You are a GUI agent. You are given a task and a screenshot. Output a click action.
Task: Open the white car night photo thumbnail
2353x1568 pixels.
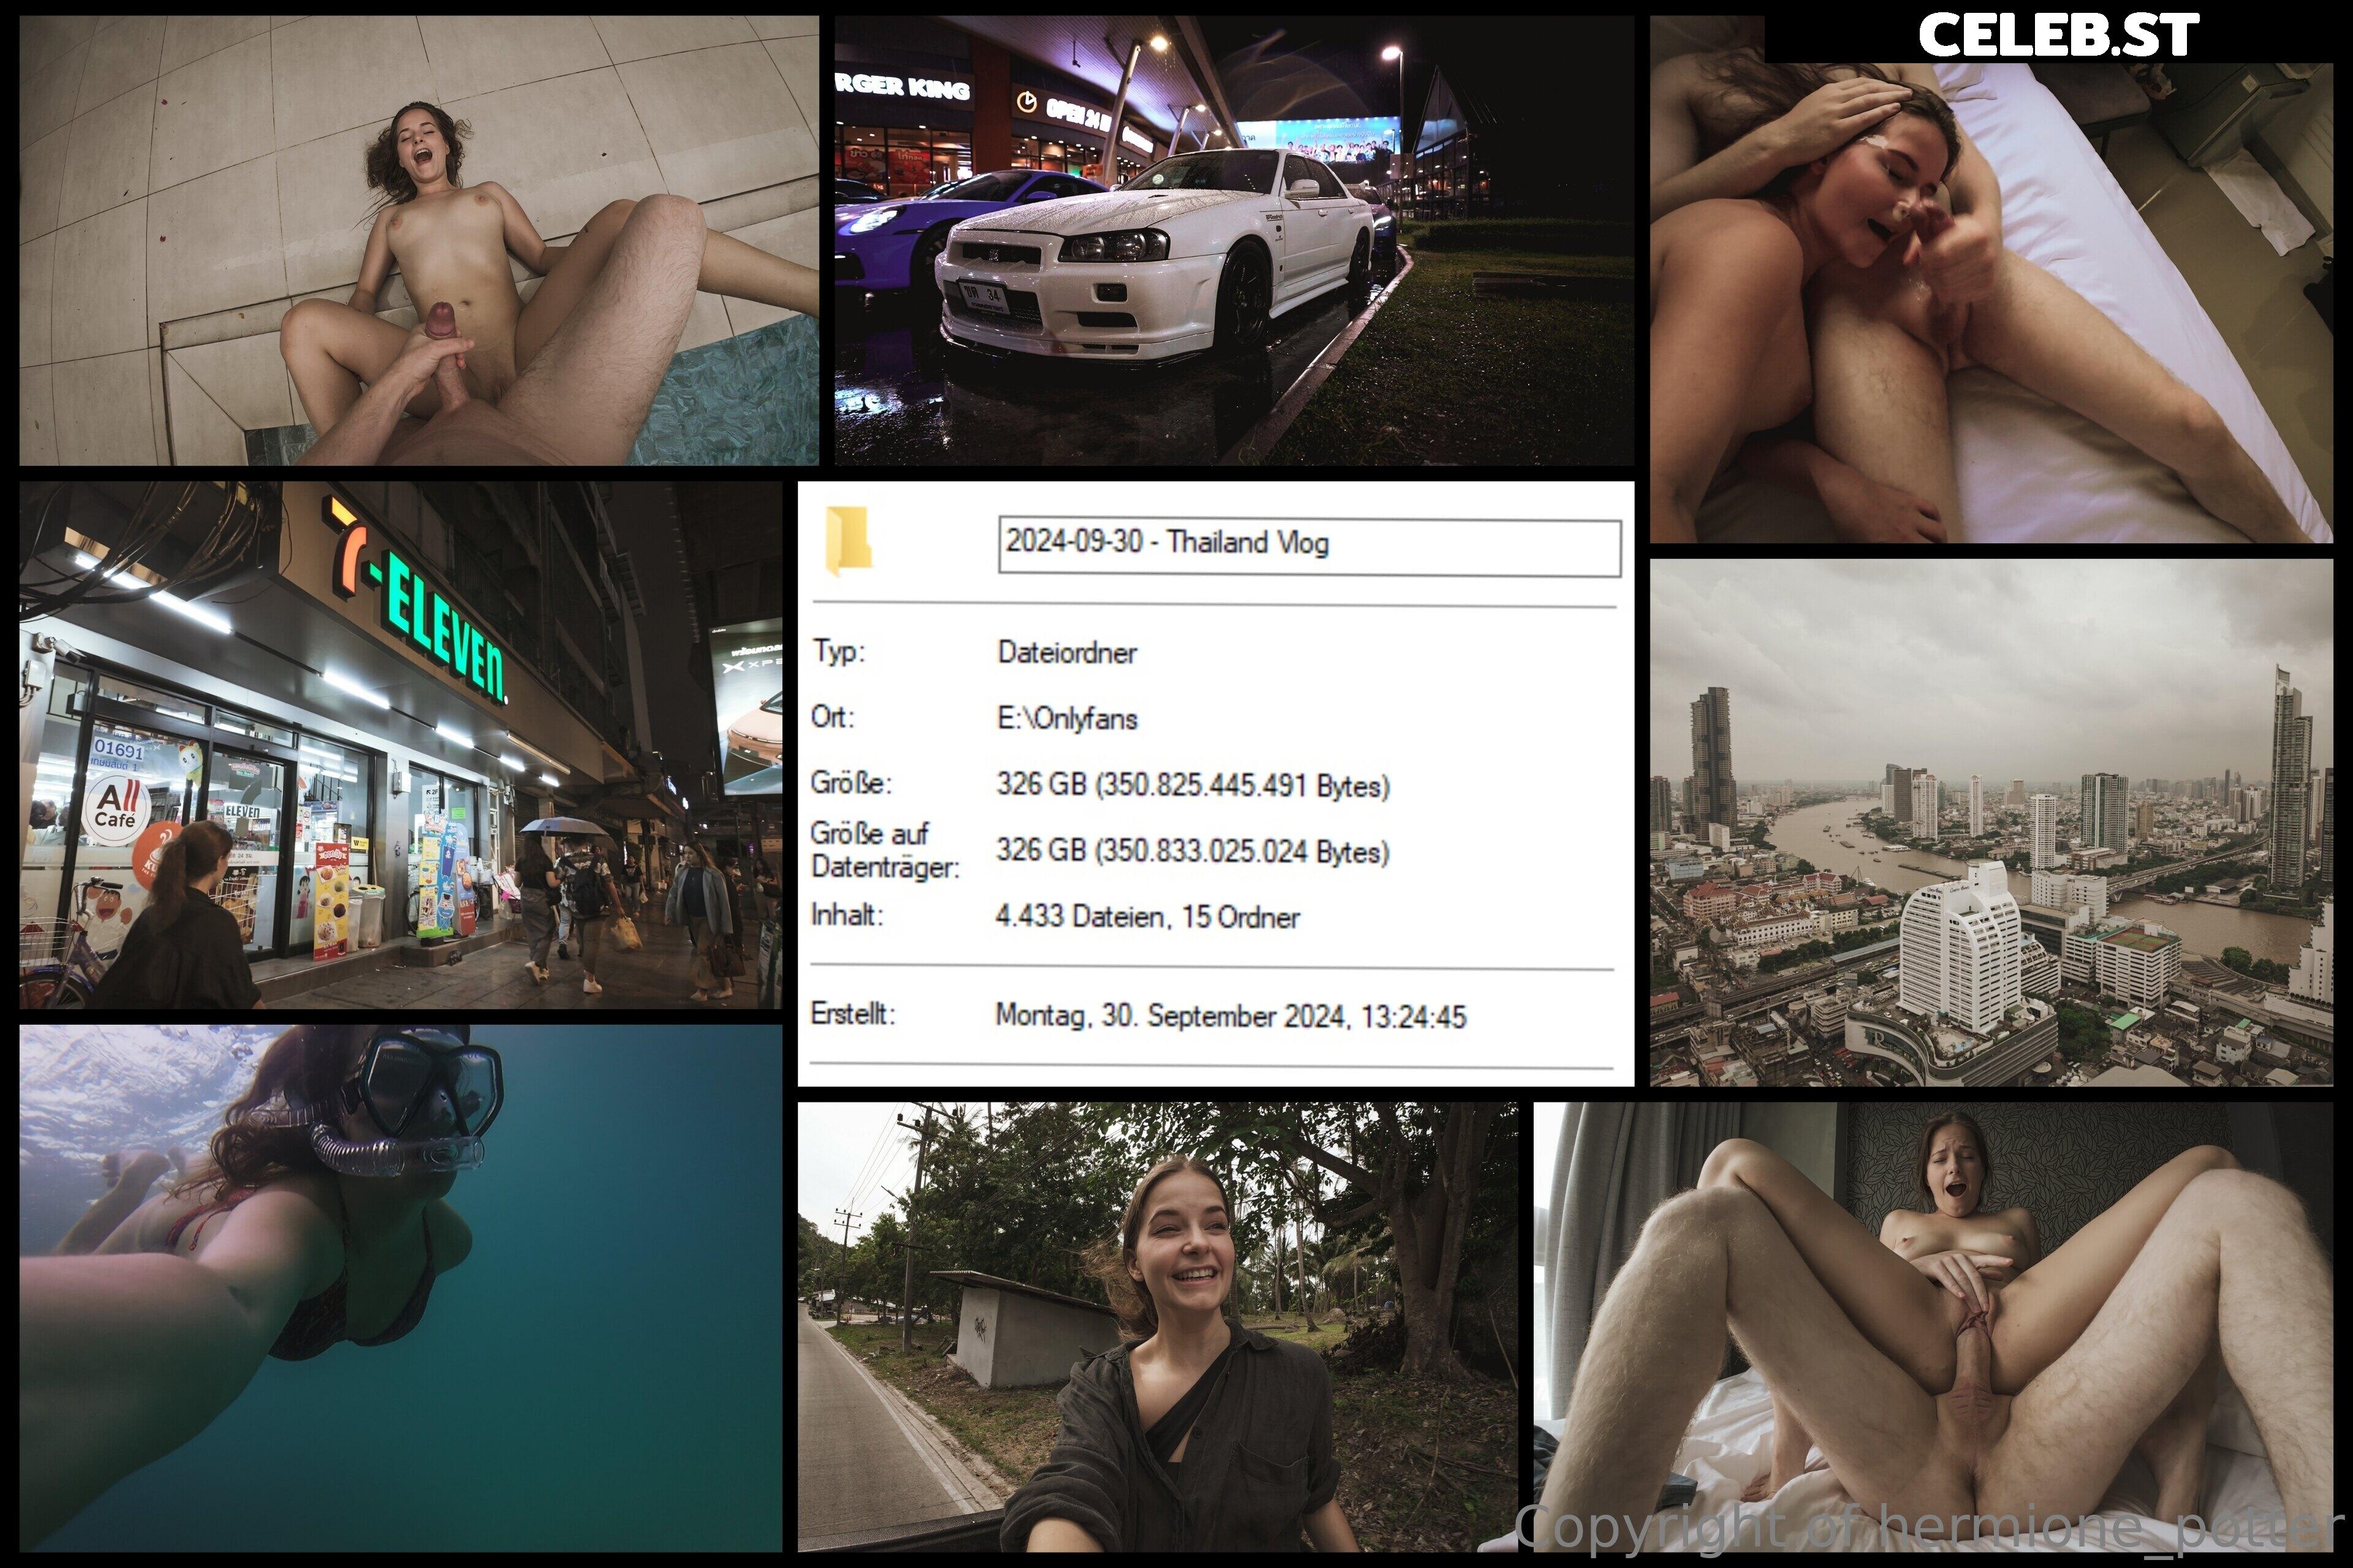1235,240
